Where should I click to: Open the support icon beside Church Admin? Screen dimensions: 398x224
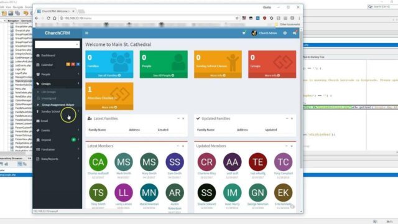click(x=285, y=33)
